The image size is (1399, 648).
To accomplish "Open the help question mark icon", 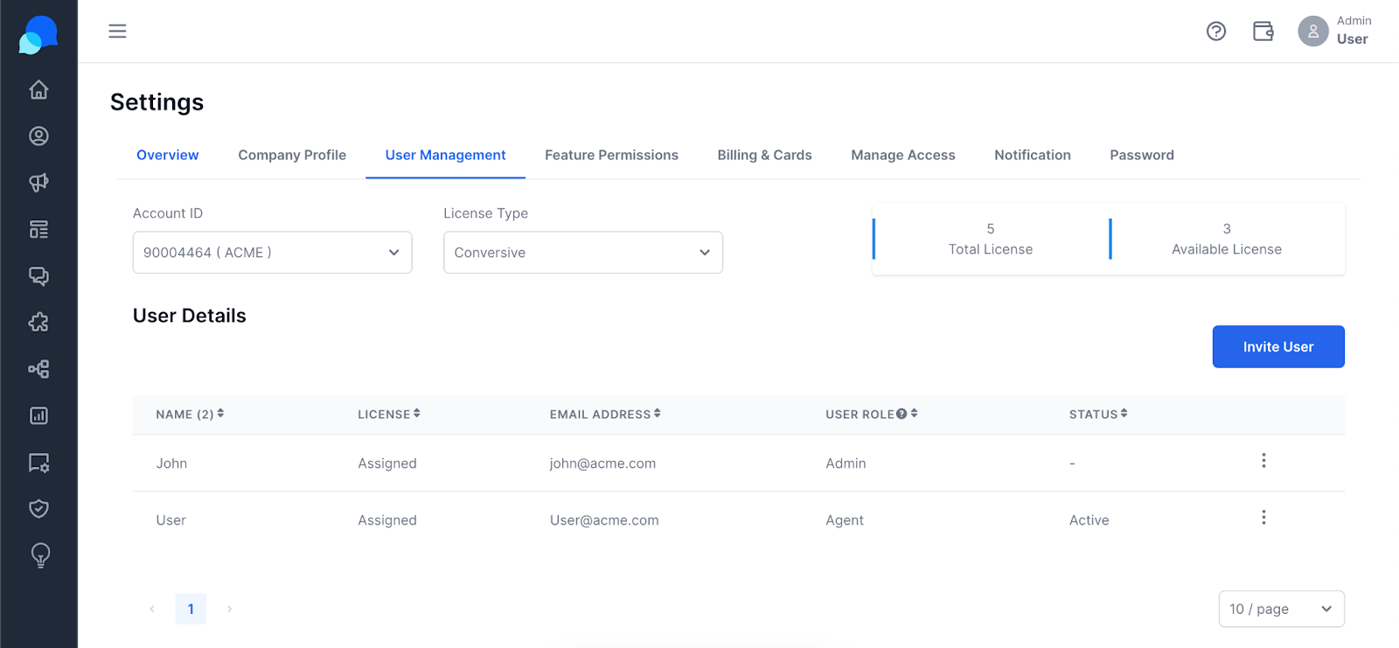I will coord(1216,31).
